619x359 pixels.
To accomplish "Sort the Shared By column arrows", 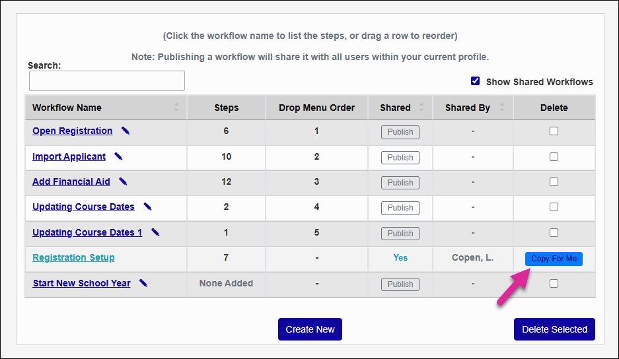I will click(x=502, y=107).
